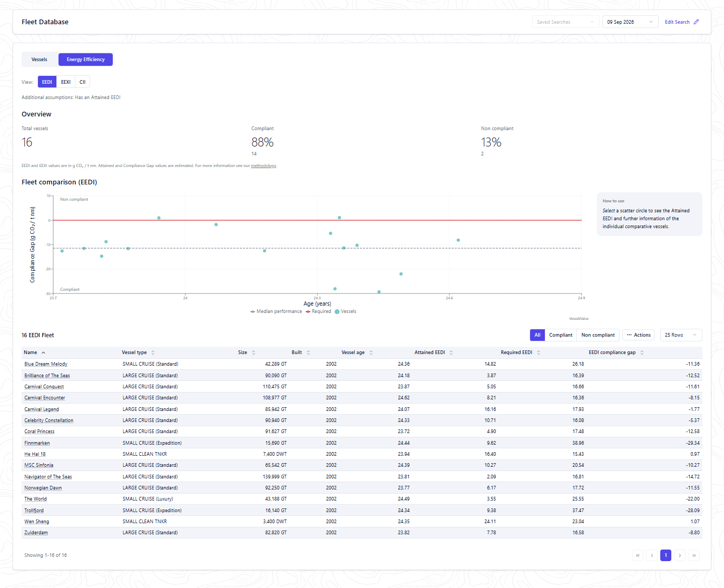This screenshot has width=724, height=588.
Task: Select the rightmost scatter point near age 24.6
Action: [458, 240]
